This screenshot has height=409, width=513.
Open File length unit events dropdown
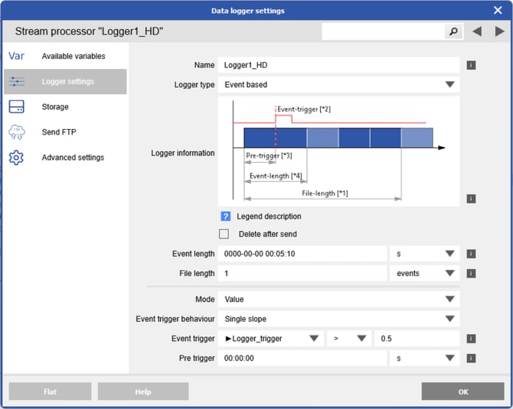click(x=424, y=274)
